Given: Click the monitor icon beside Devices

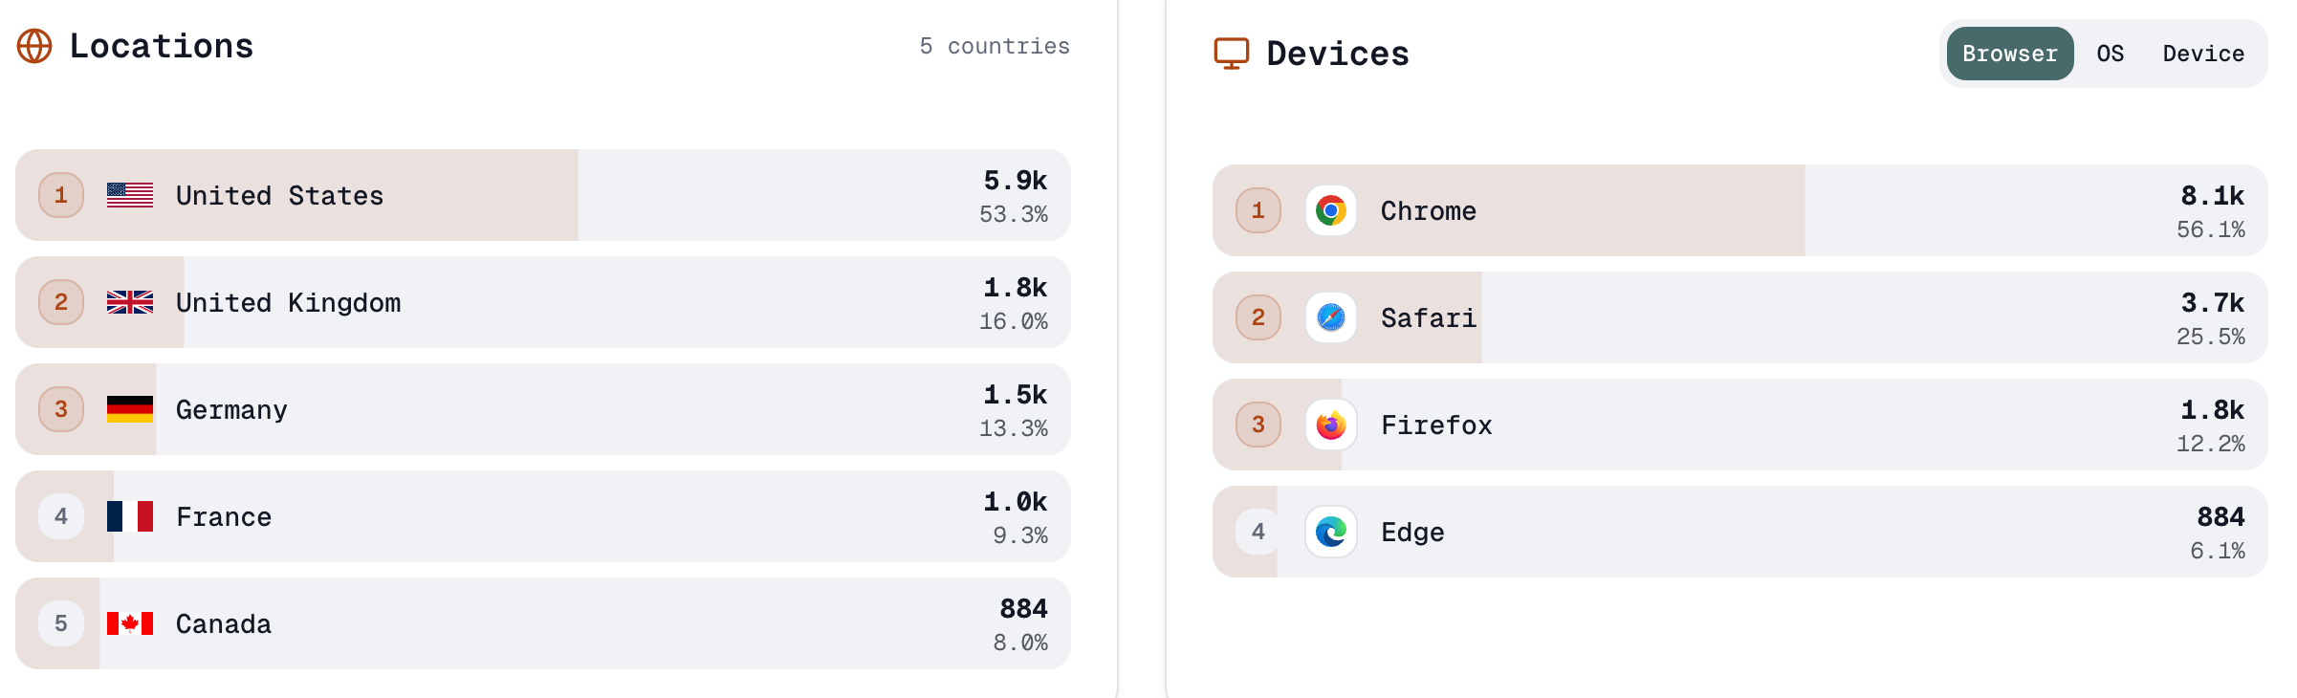Looking at the screenshot, I should 1231,53.
